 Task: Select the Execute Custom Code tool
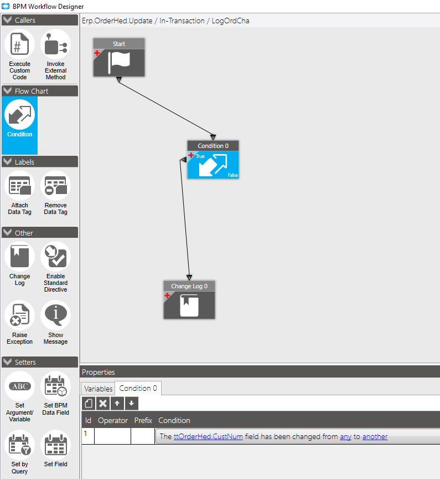tap(19, 55)
